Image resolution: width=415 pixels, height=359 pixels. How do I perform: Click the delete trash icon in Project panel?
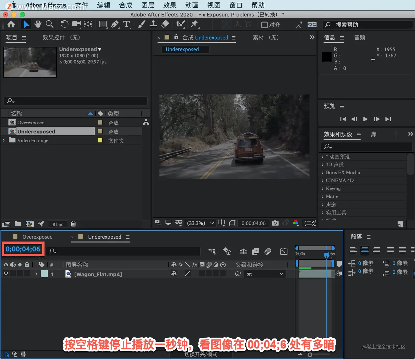coord(73,224)
